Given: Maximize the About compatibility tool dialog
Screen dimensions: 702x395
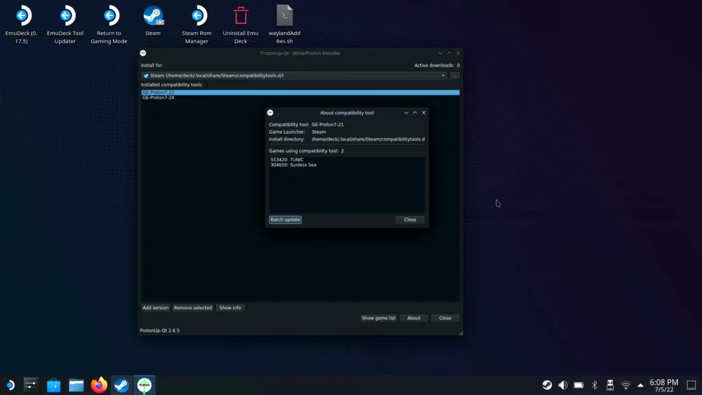Looking at the screenshot, I should coord(415,113).
